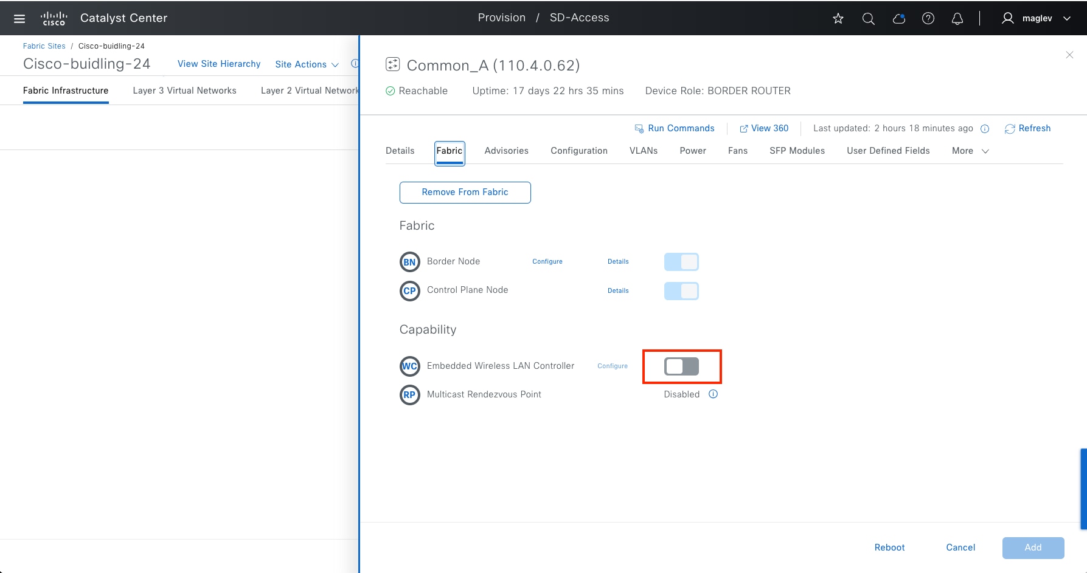Image resolution: width=1087 pixels, height=573 pixels.
Task: Click Remove From Fabric button
Action: 465,193
